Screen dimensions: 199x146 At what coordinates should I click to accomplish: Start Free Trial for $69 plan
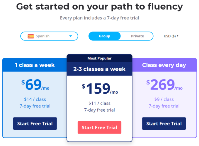35,124
